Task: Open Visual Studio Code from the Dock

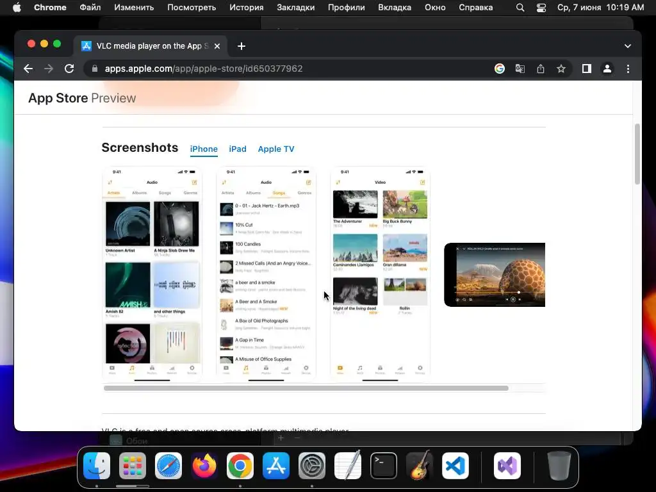Action: tap(455, 466)
